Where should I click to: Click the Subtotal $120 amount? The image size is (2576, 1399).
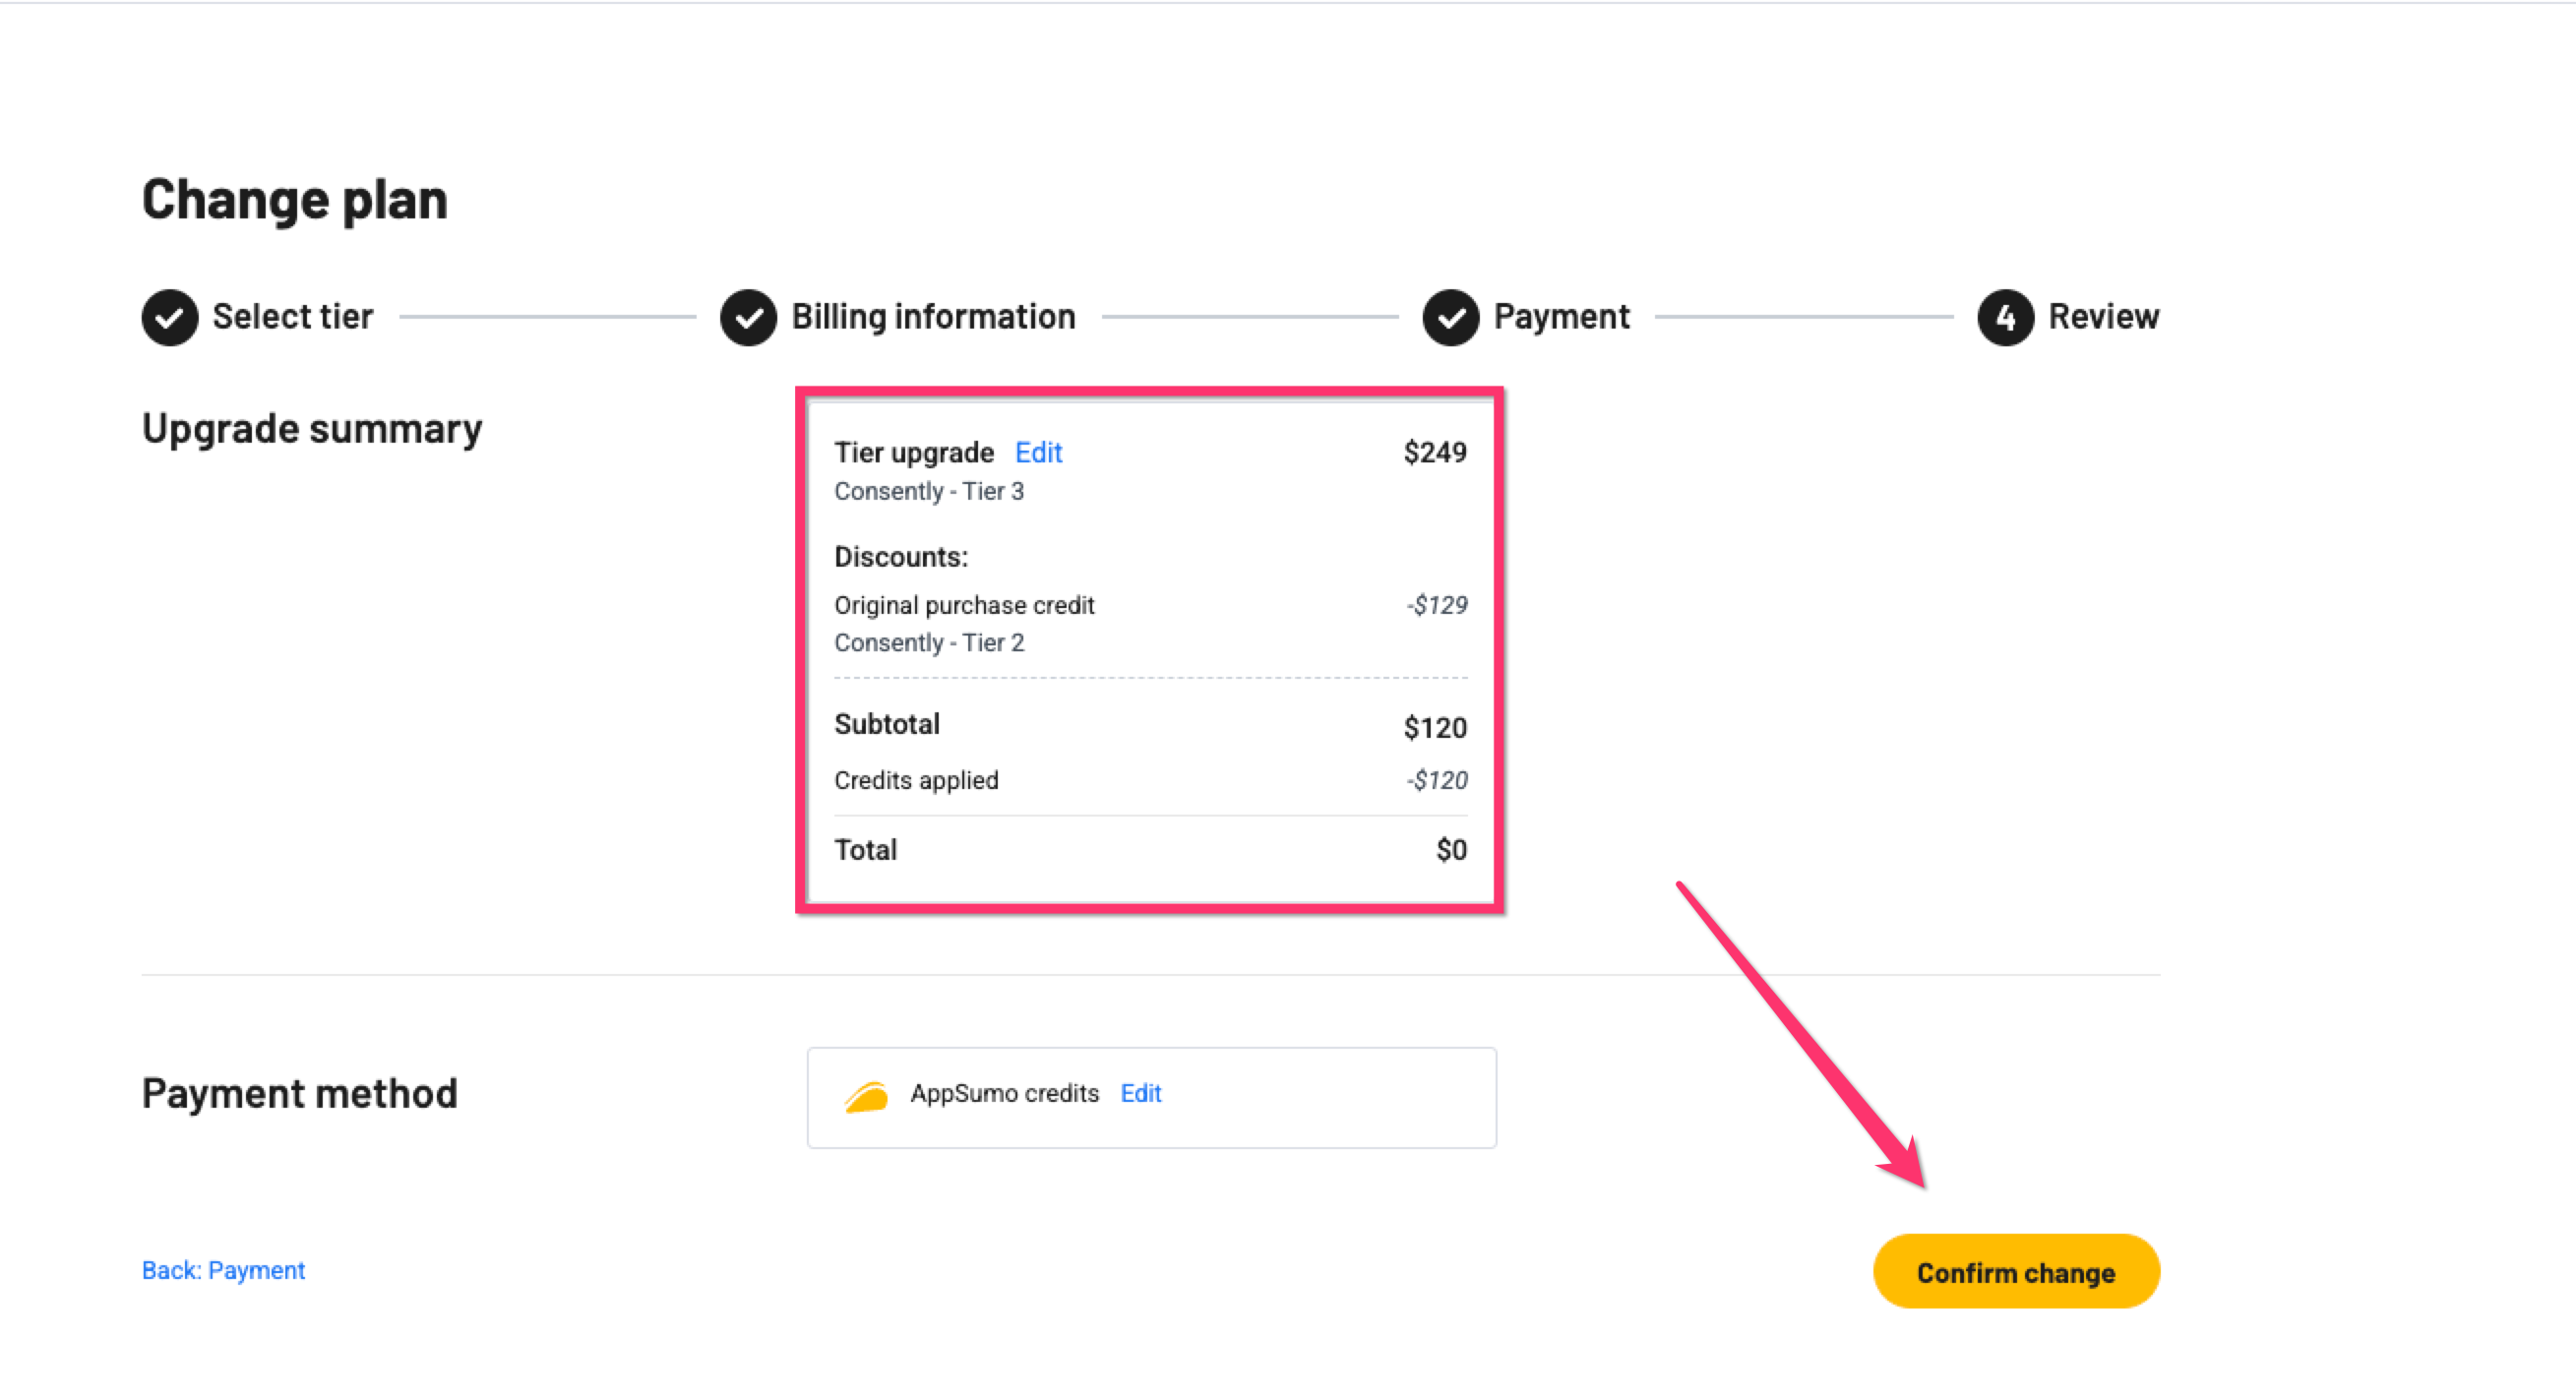tap(1434, 727)
